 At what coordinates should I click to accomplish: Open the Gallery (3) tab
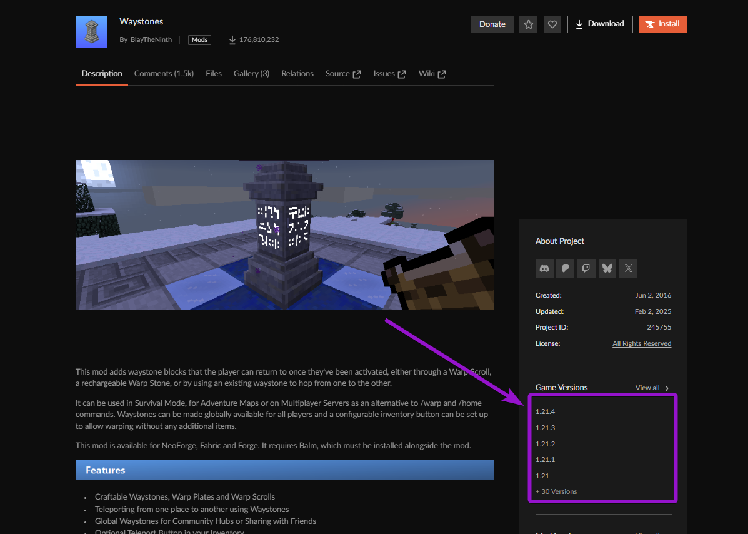pyautogui.click(x=251, y=74)
